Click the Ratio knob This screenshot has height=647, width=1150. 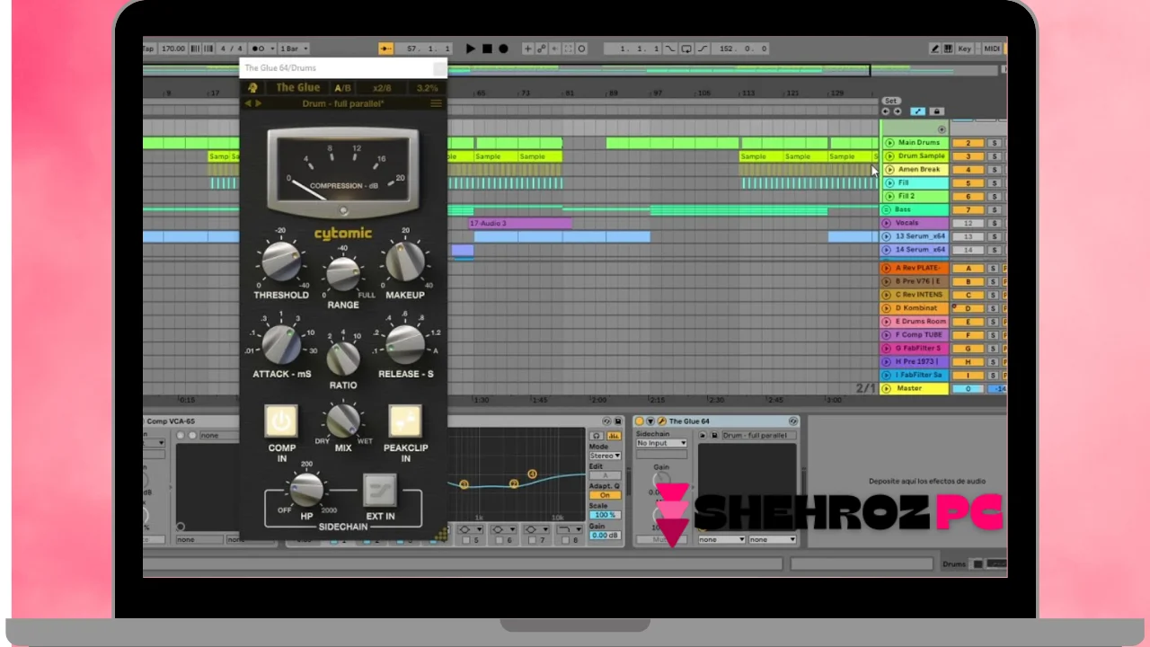coord(343,358)
